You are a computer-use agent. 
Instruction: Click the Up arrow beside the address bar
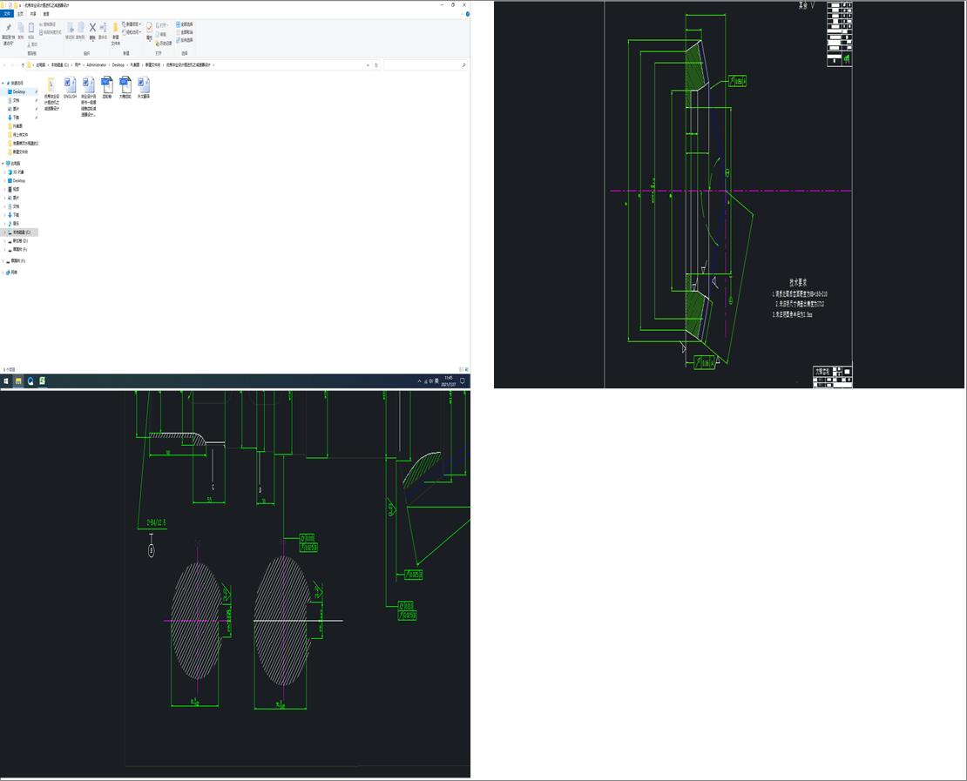(22, 64)
